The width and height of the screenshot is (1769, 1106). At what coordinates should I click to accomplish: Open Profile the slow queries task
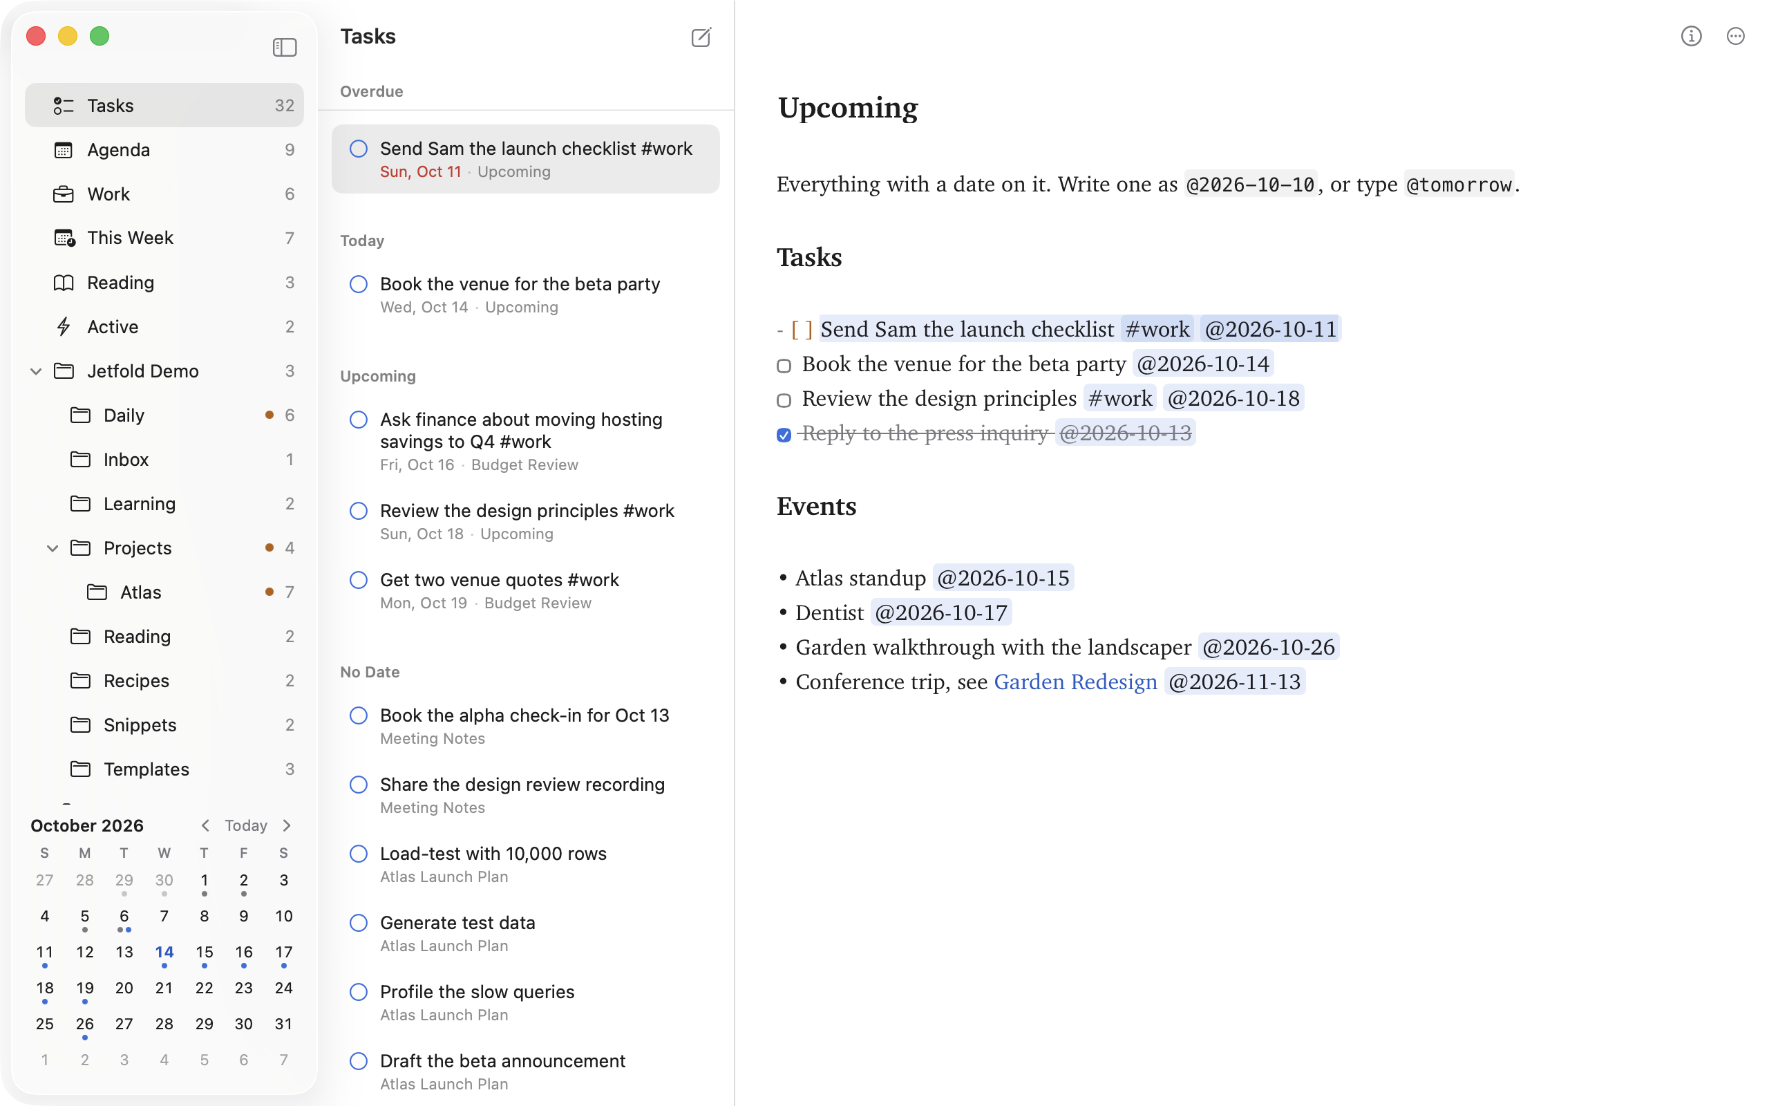click(x=526, y=1003)
